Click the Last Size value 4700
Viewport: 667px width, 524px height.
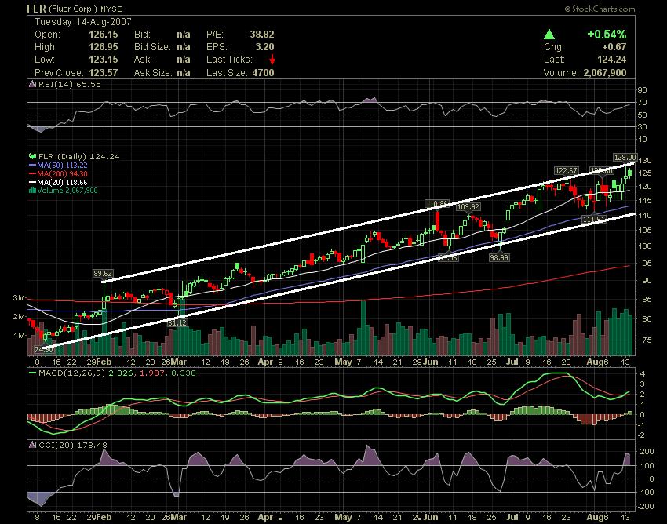point(264,73)
